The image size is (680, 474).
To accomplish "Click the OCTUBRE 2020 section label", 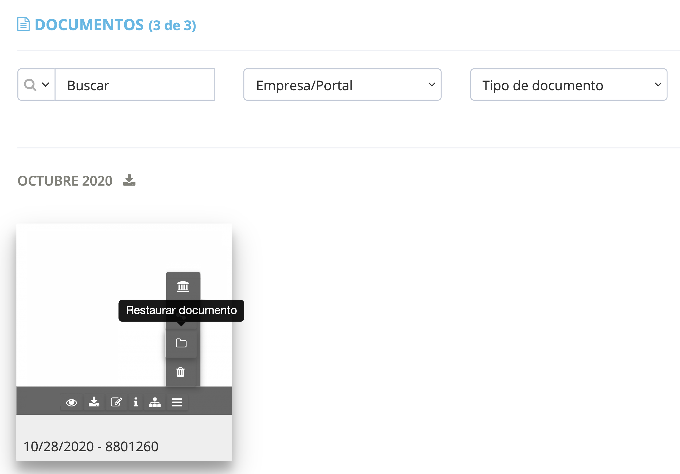I will 65,181.
